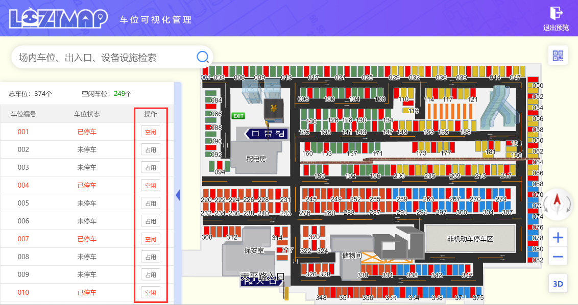Click the 车位状态 column header
The width and height of the screenshot is (578, 305).
coord(87,114)
